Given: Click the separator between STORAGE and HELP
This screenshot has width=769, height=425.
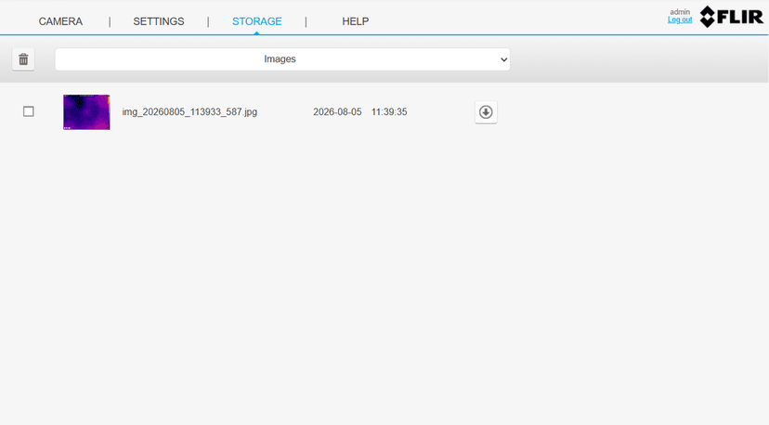Looking at the screenshot, I should pyautogui.click(x=306, y=21).
